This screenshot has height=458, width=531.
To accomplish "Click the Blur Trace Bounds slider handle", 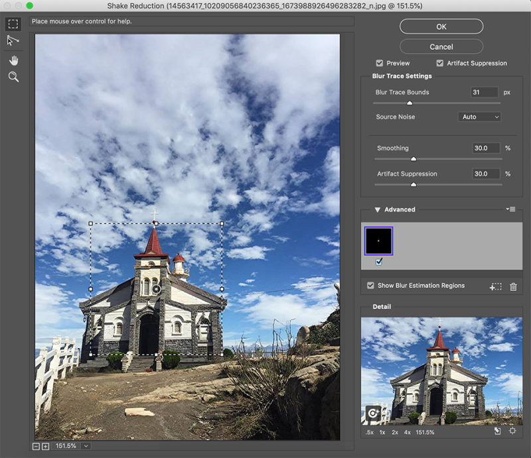I will (410, 103).
